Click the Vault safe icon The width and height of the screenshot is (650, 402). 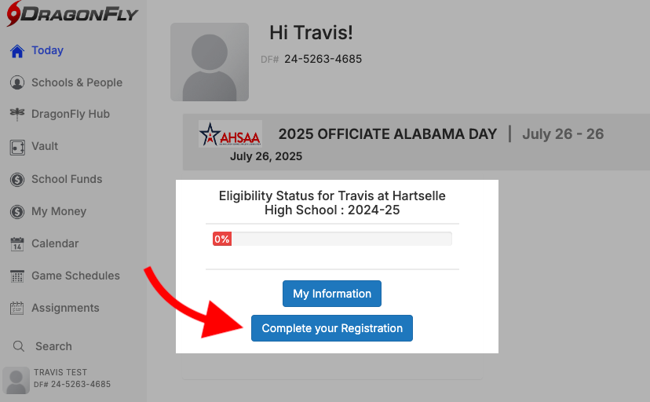pyautogui.click(x=16, y=147)
